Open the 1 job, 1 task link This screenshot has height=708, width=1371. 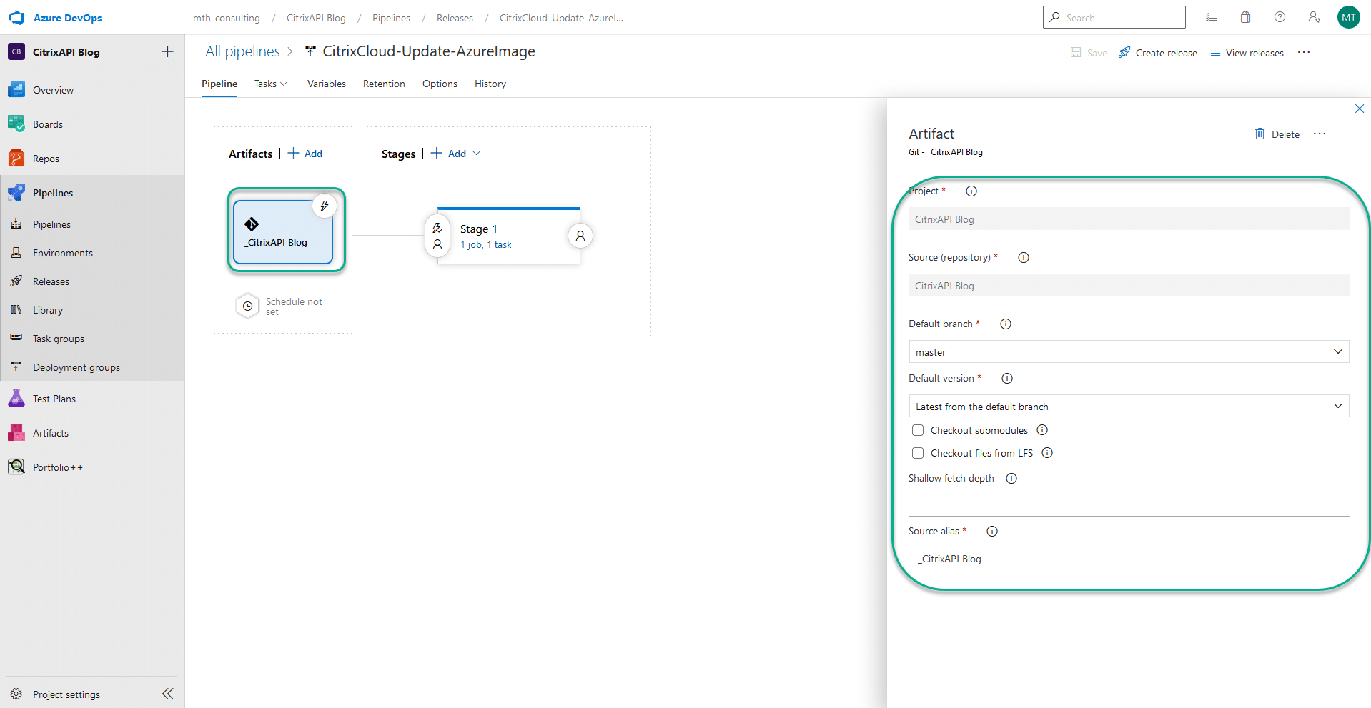tap(486, 244)
